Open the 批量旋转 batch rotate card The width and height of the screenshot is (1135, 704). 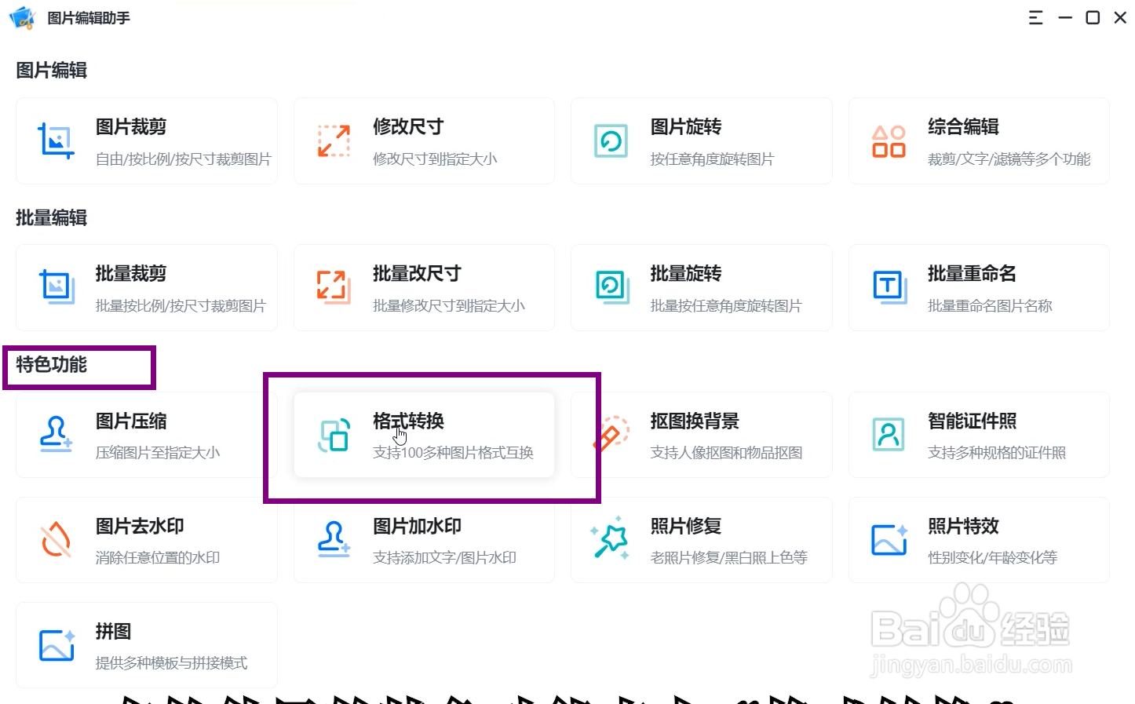(x=701, y=287)
